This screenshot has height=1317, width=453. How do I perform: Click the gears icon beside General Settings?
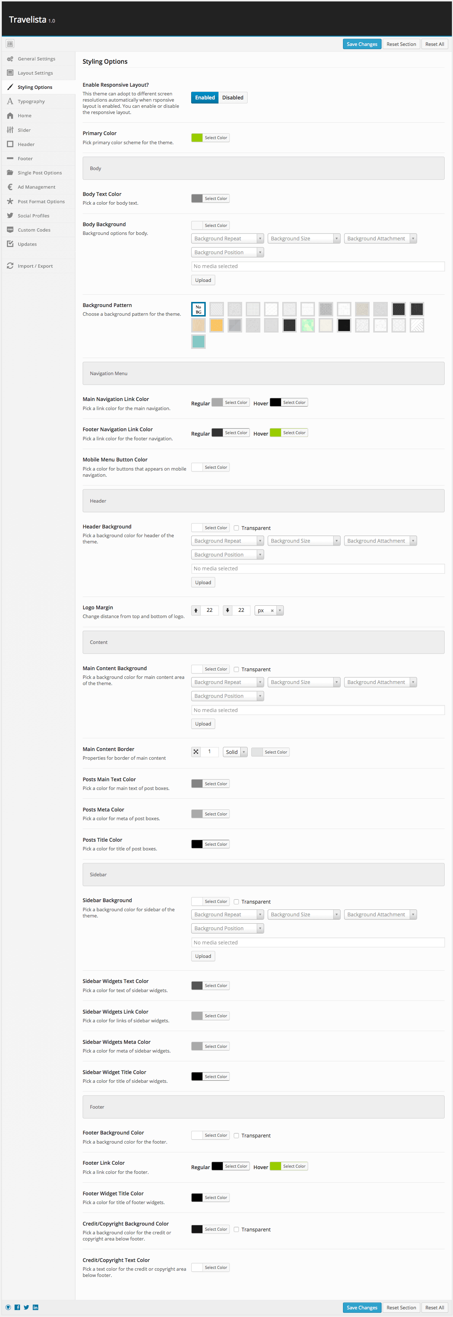(10, 59)
